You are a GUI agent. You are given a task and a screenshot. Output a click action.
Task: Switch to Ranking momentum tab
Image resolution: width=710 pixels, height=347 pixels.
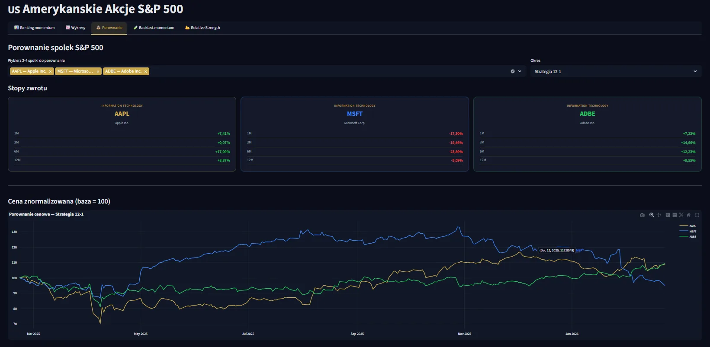pyautogui.click(x=34, y=28)
